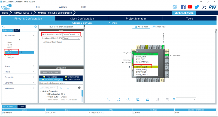The image size is (218, 117).
Task: Expand the Middleware category
Action: tap(33, 88)
